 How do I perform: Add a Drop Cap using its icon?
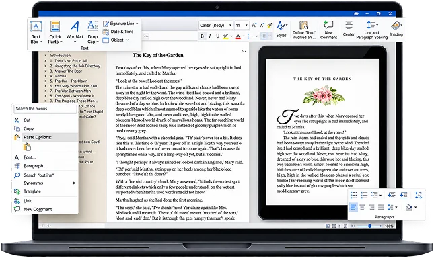93,26
